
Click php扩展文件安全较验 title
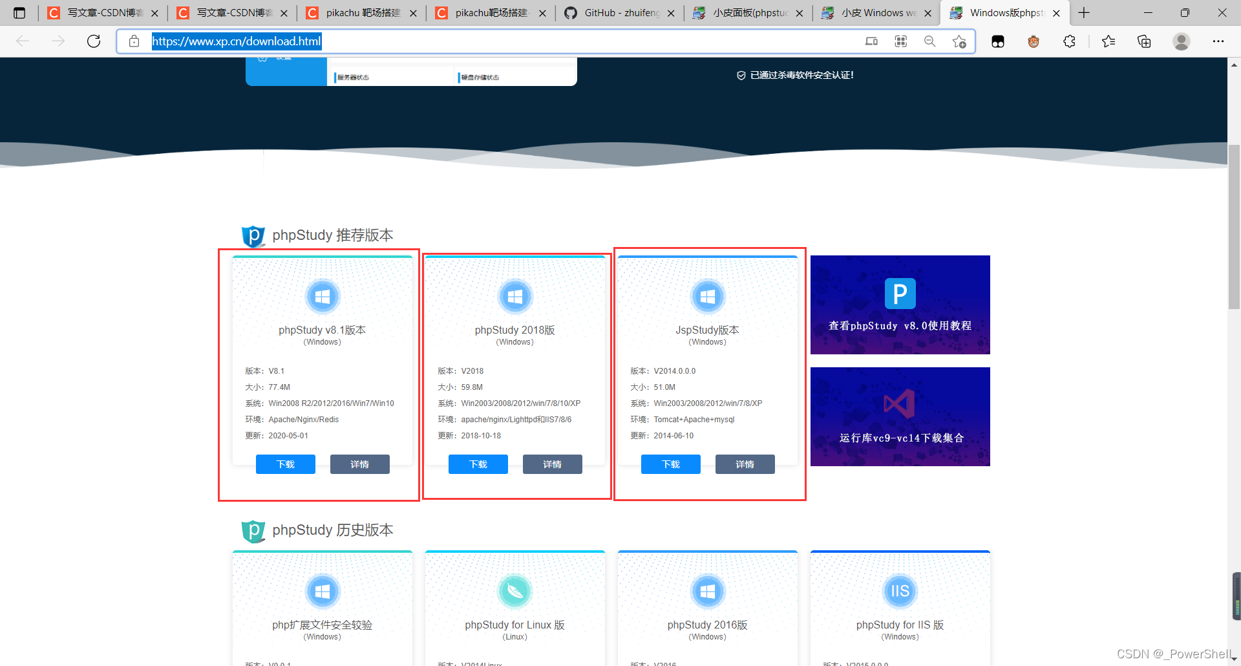point(323,625)
